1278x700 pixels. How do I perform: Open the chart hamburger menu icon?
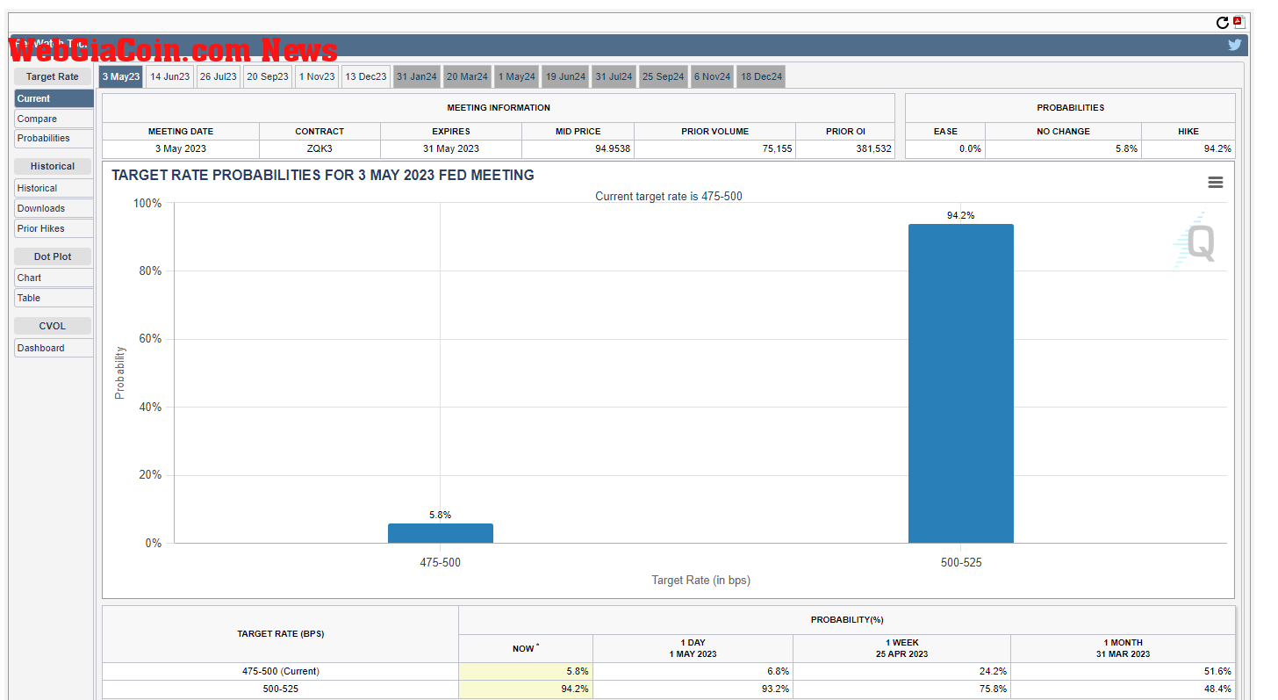coord(1215,182)
